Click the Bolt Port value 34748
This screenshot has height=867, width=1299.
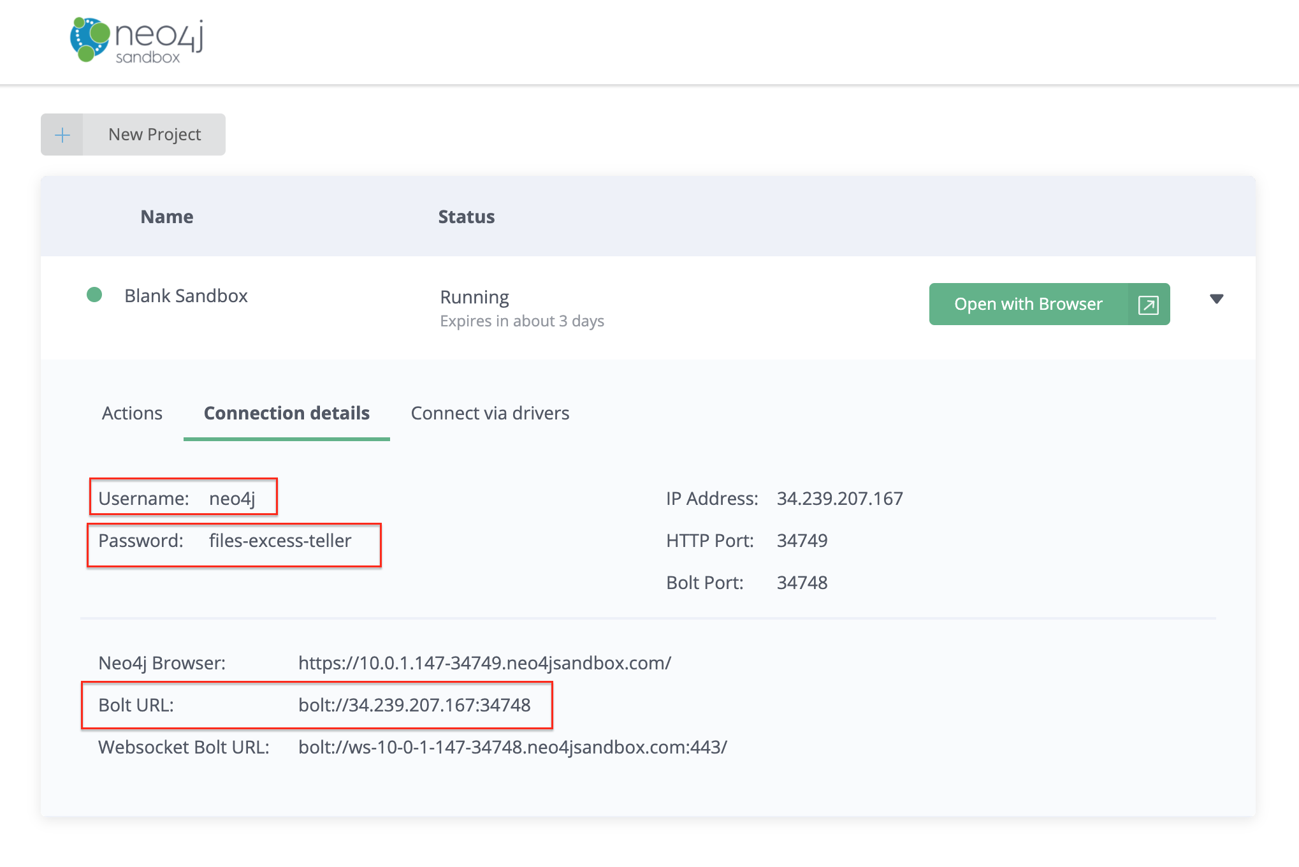click(x=802, y=583)
